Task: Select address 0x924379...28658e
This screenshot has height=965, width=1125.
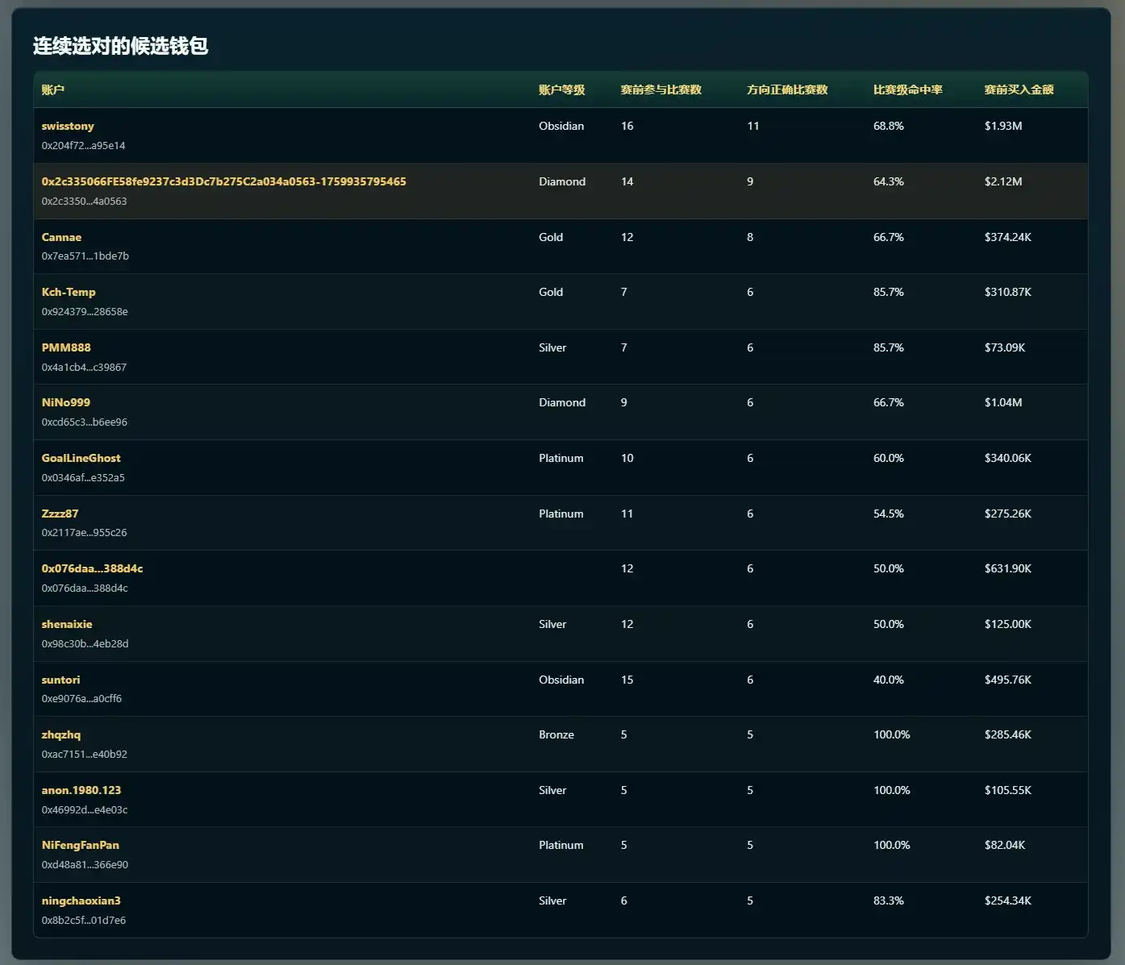Action: pos(85,312)
